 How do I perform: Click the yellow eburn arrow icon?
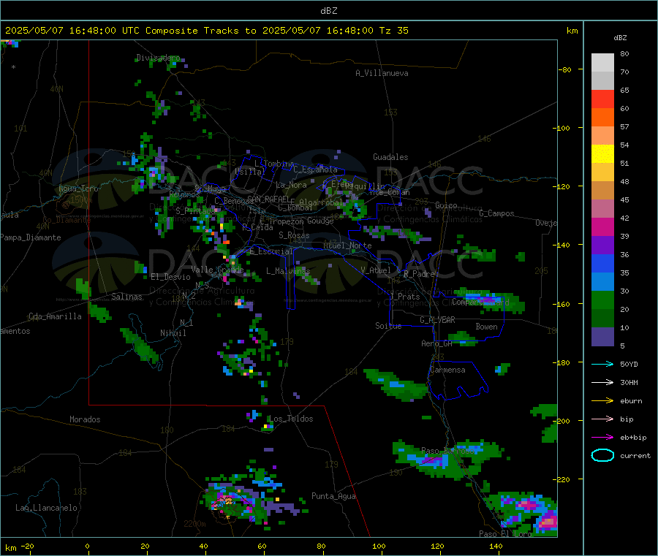pyautogui.click(x=602, y=401)
